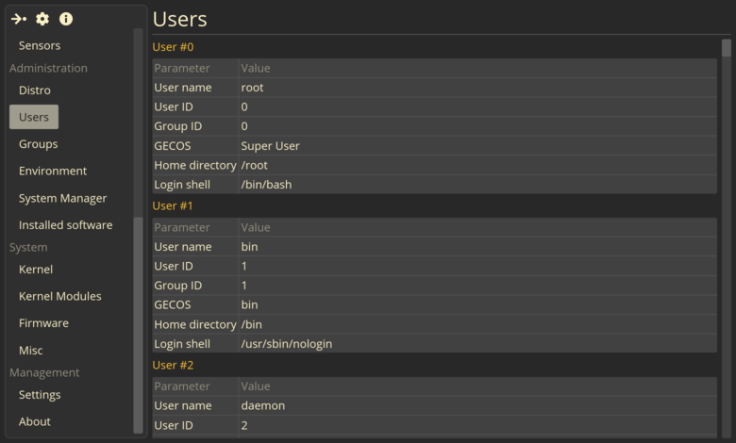Click the Parameter header in User #0 table
This screenshot has width=736, height=443.
click(182, 69)
